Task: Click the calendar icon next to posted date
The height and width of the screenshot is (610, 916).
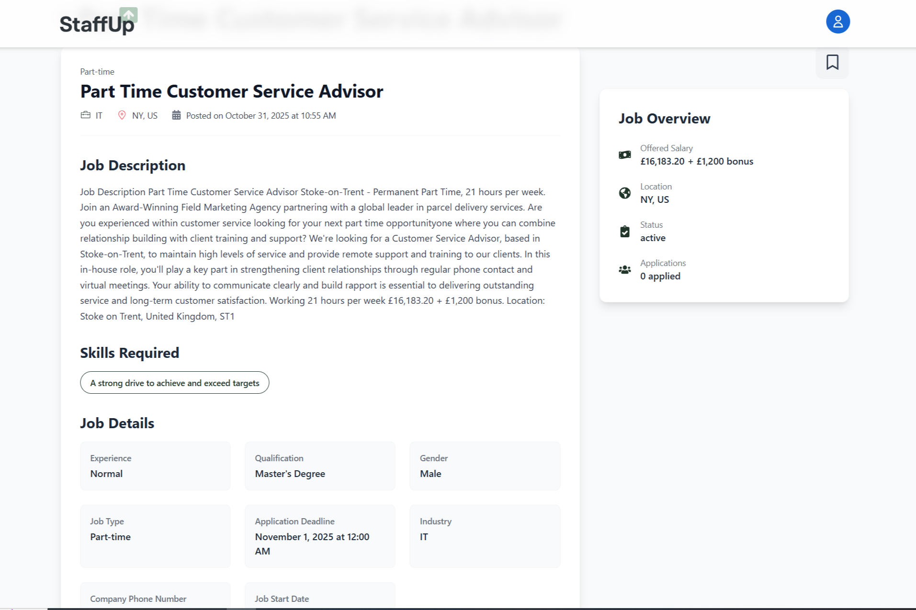Action: [176, 115]
